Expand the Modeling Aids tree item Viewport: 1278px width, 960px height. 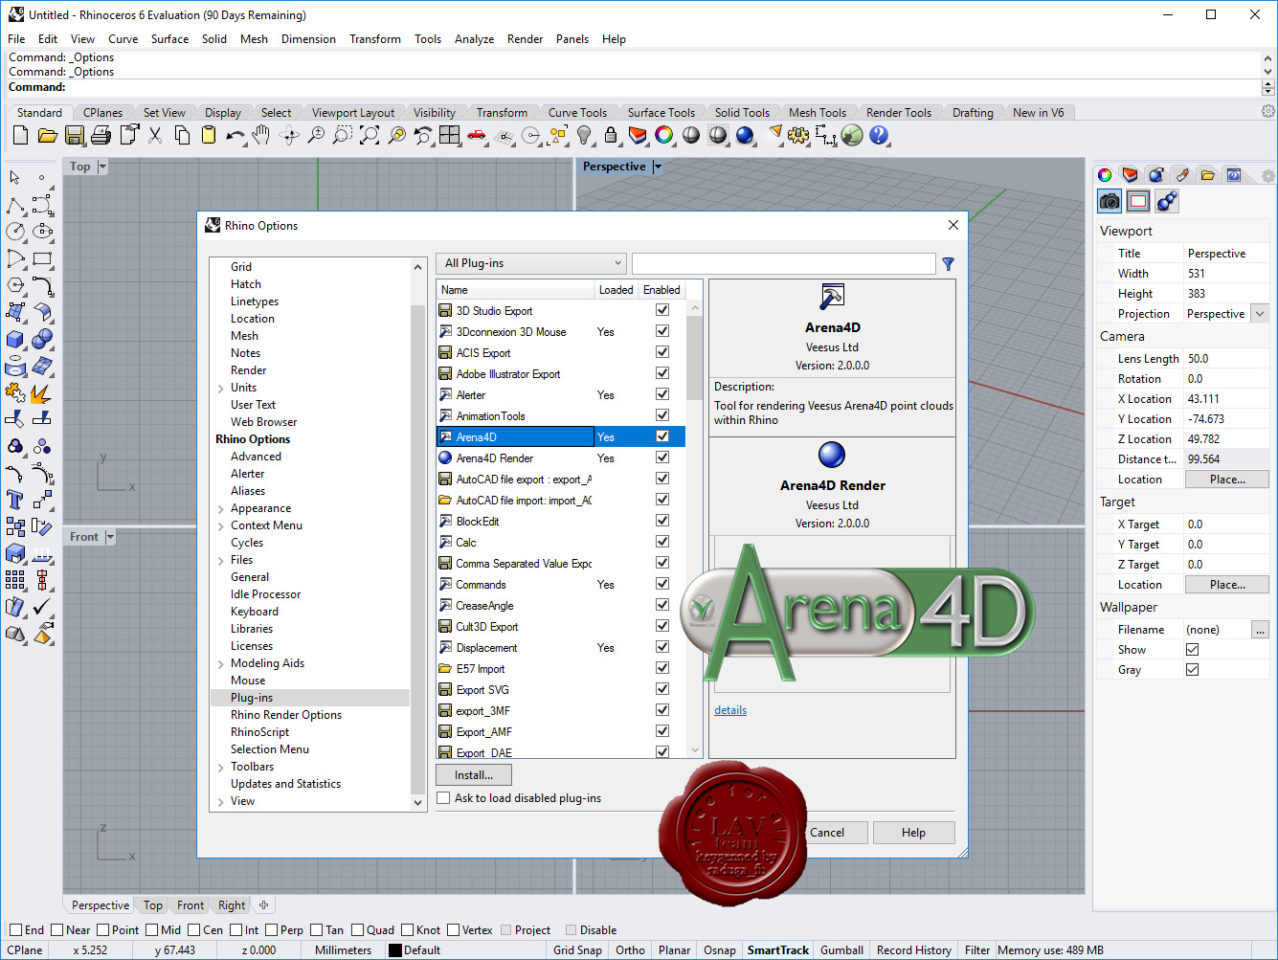pos(221,664)
